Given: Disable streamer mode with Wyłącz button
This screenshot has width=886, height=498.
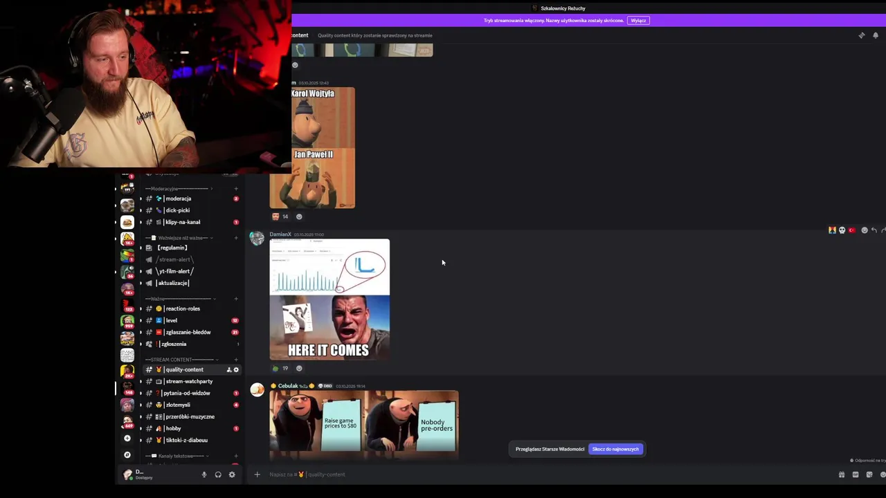Looking at the screenshot, I should pyautogui.click(x=638, y=20).
